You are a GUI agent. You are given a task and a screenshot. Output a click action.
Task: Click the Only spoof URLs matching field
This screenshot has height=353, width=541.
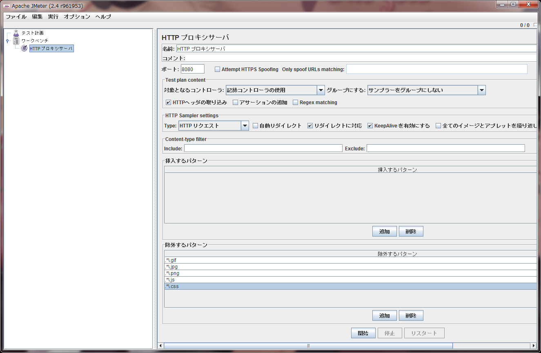[x=437, y=69]
